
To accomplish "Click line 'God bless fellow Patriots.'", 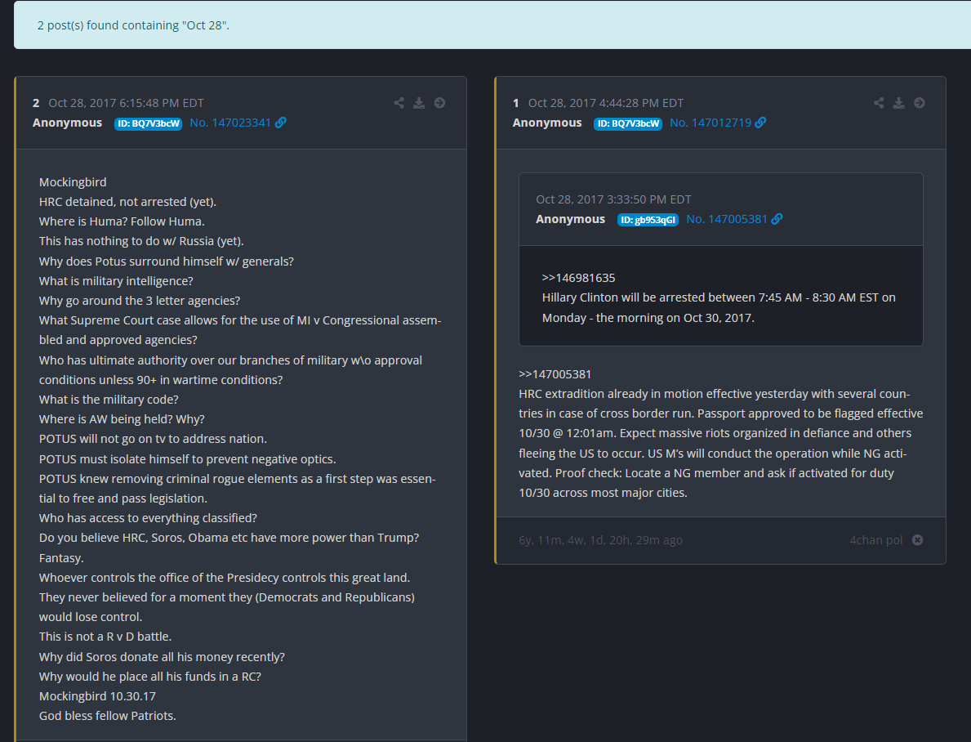I will pos(108,715).
